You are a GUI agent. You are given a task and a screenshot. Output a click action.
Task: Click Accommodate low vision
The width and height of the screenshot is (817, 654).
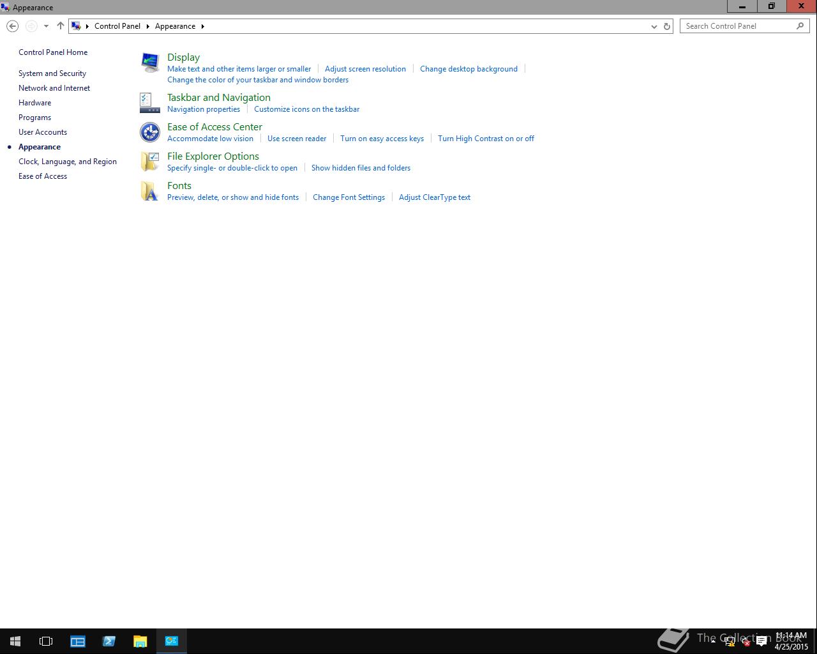pos(210,139)
